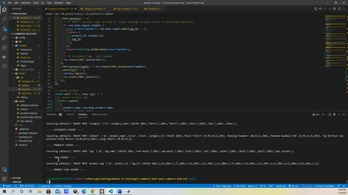Open the Explorer view in activity bar
This screenshot has width=348, height=195.
[x=4, y=10]
